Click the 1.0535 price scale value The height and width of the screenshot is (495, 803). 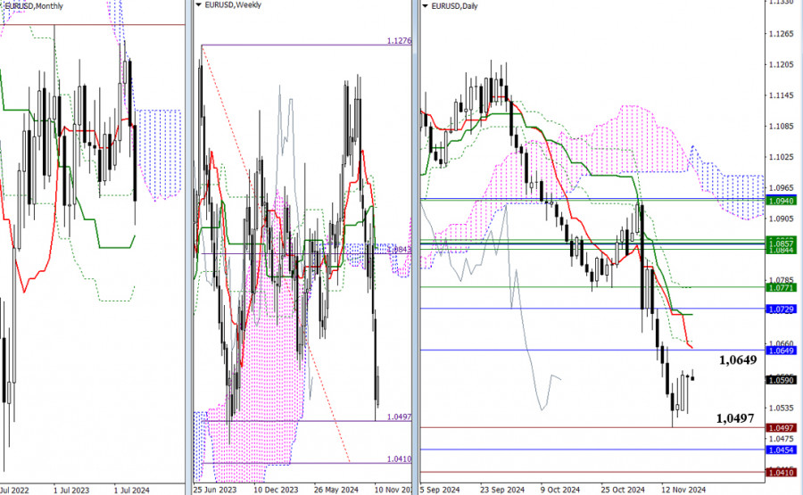(x=781, y=408)
